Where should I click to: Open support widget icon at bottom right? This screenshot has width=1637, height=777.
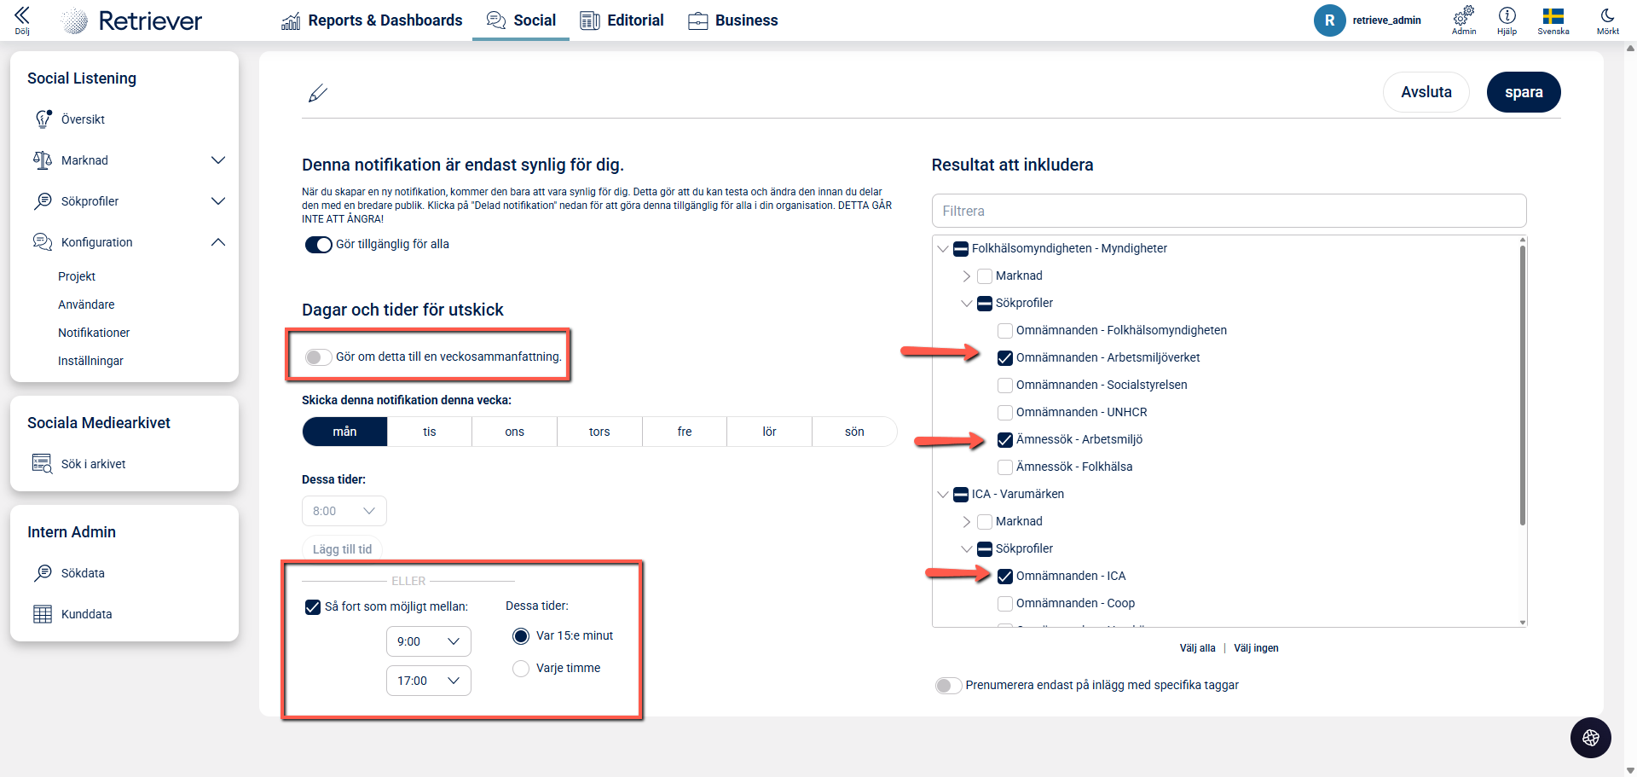(1590, 738)
